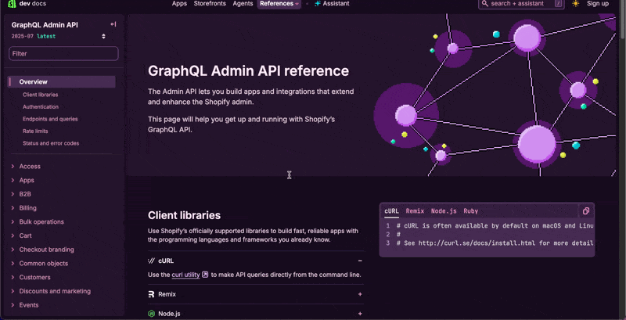Jump to Endpoints and queries

(50, 119)
